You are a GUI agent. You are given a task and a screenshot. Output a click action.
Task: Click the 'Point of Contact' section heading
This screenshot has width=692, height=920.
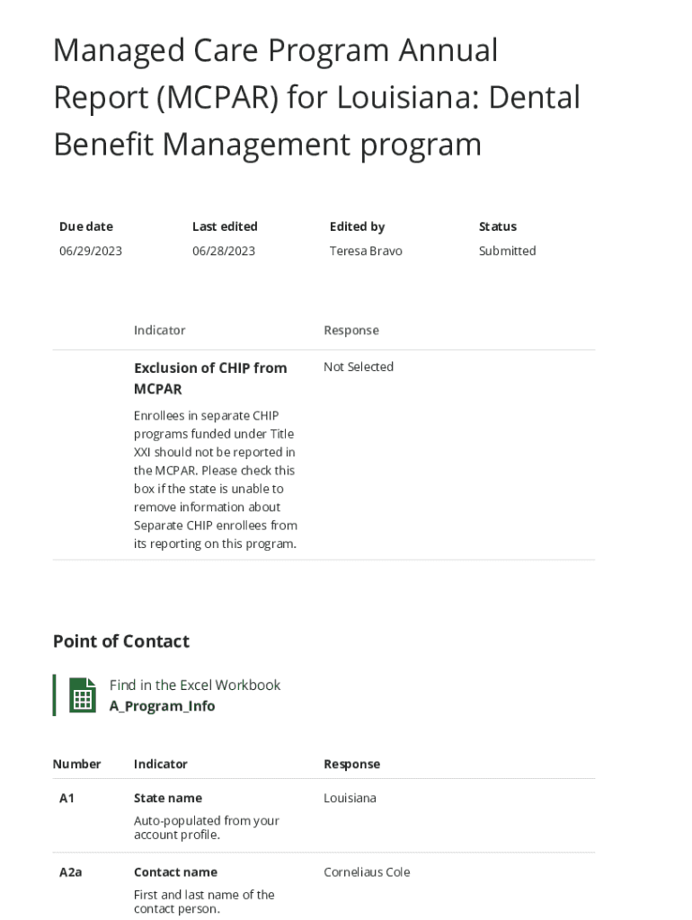click(121, 641)
